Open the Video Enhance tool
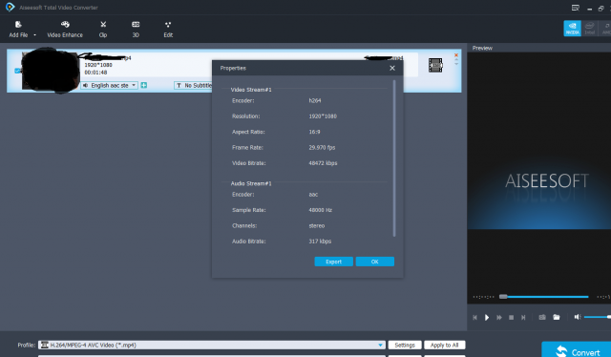611x357 pixels. [65, 30]
